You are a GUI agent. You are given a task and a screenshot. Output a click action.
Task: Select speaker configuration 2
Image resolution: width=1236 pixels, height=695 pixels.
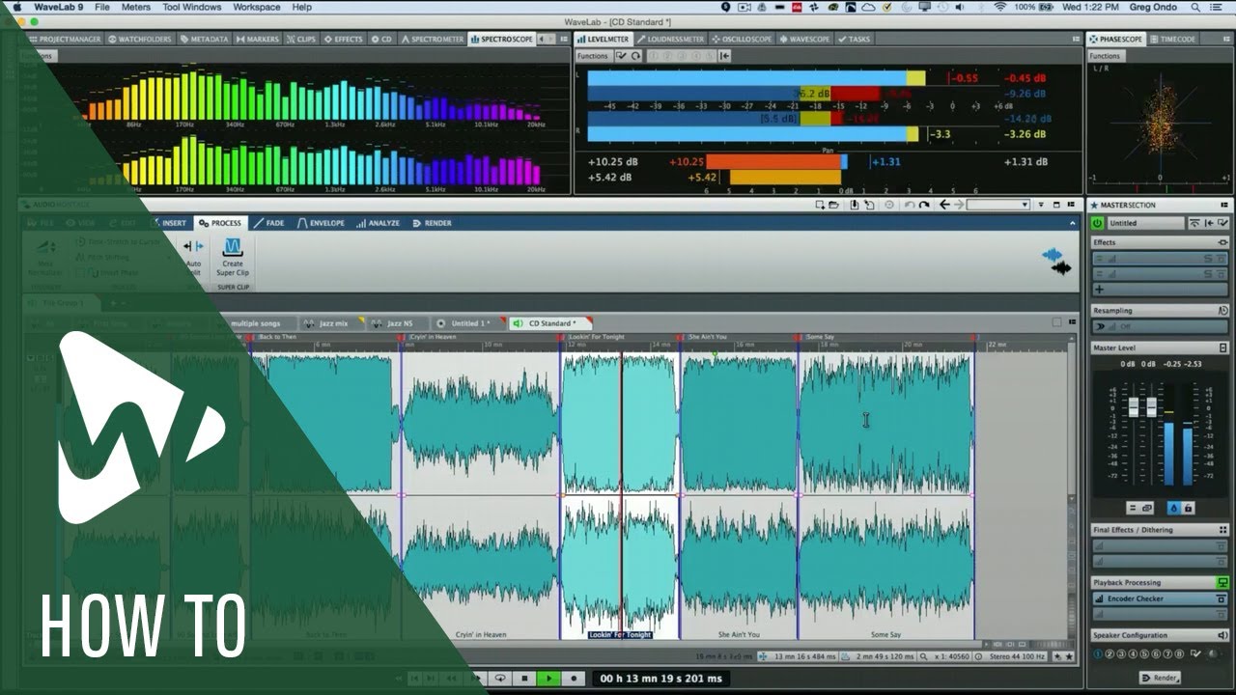[x=1110, y=653]
